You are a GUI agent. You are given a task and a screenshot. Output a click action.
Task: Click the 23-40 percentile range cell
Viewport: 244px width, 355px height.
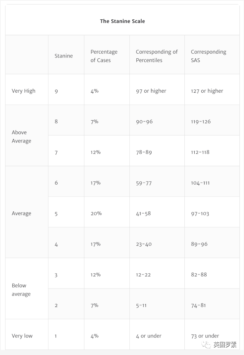click(x=144, y=244)
